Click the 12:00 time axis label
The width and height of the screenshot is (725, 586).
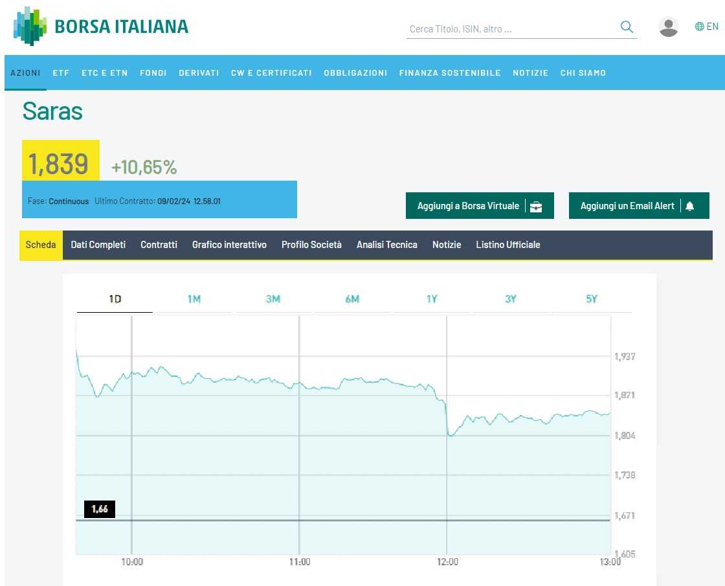(x=447, y=562)
